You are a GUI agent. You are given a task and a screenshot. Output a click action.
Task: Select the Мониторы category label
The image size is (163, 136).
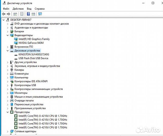[x=21, y=93]
